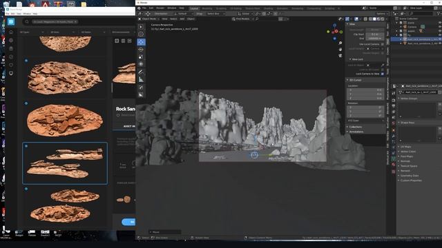Switch to the Modeling workspace tab
Image resolution: width=442 pixels, height=248 pixels.
(x=207, y=8)
